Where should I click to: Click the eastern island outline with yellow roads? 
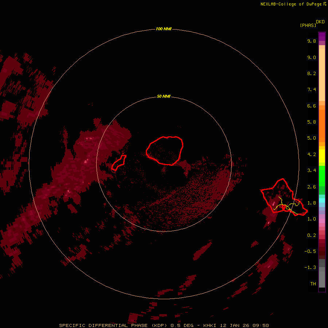pos(284,197)
